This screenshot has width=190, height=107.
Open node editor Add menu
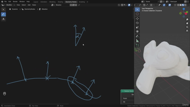[29, 5]
